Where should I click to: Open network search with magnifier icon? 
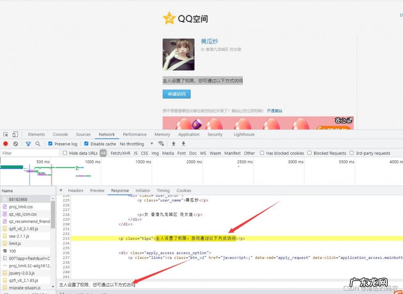tap(38, 144)
